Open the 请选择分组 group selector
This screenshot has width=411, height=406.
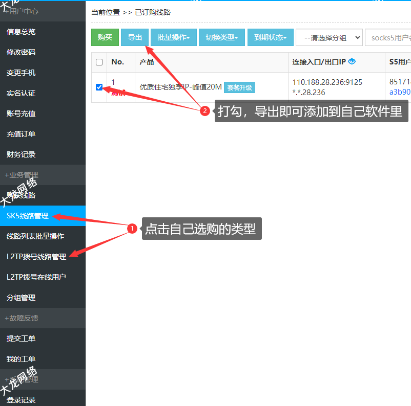(329, 37)
